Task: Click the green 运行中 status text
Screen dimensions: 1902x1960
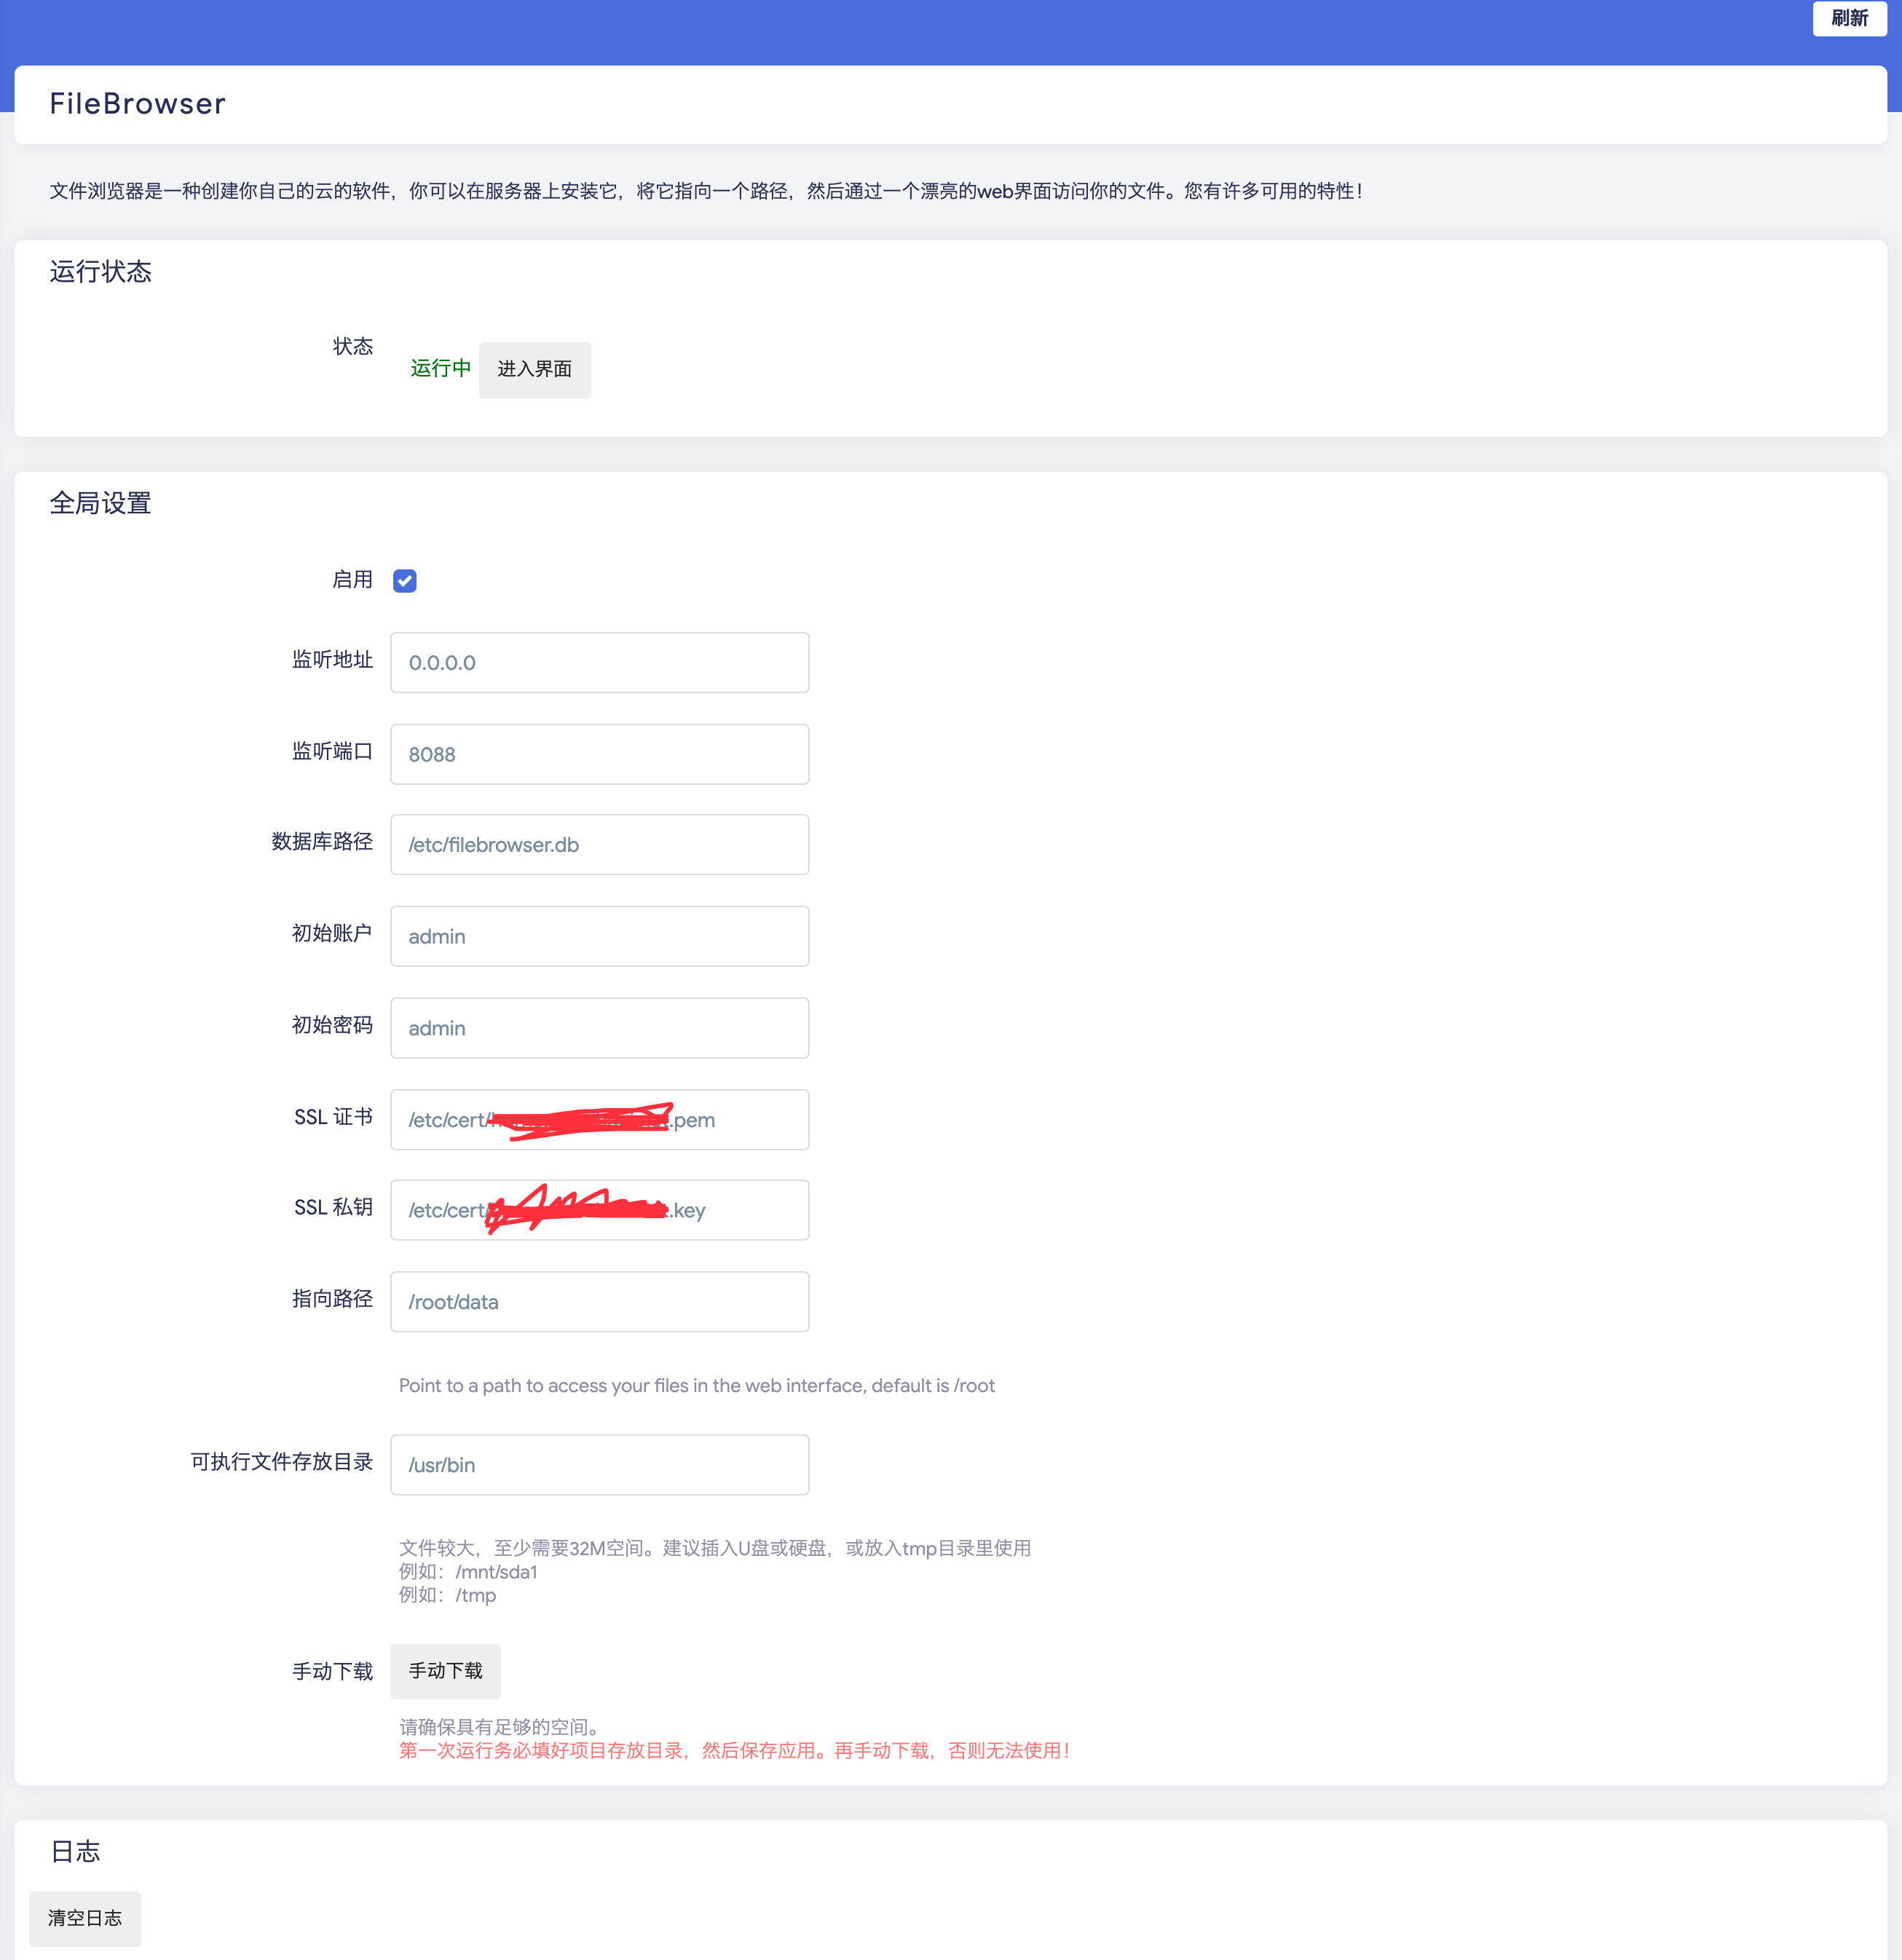Action: pos(440,369)
